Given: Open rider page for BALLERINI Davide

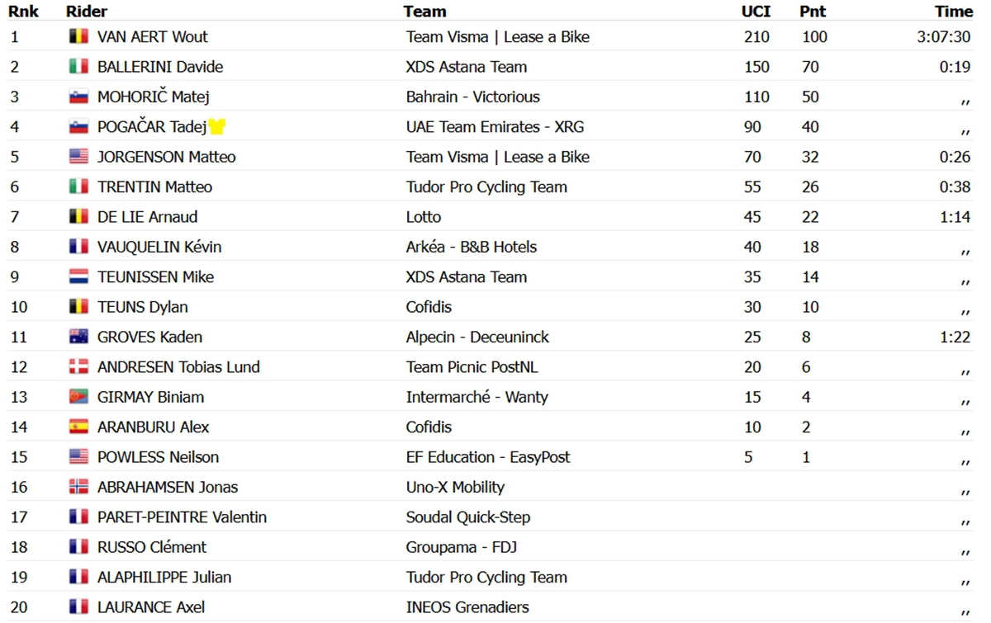Looking at the screenshot, I should (x=160, y=67).
